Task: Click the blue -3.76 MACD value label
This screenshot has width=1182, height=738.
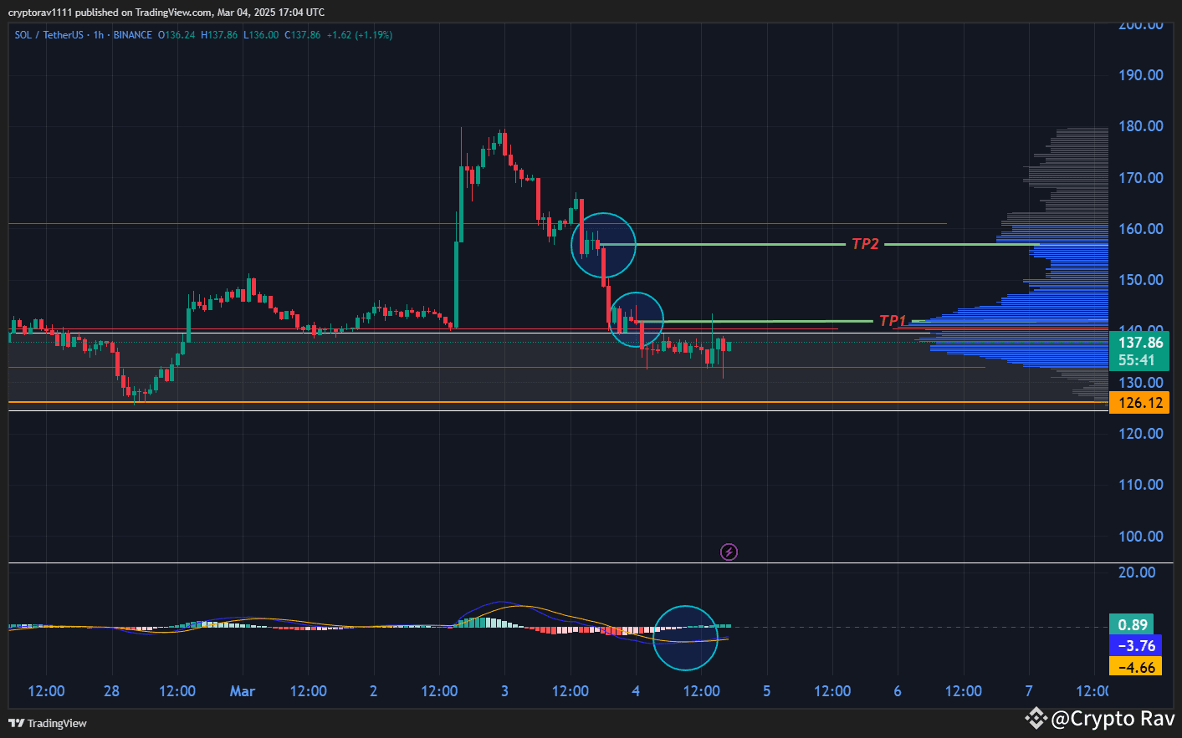Action: coord(1136,646)
